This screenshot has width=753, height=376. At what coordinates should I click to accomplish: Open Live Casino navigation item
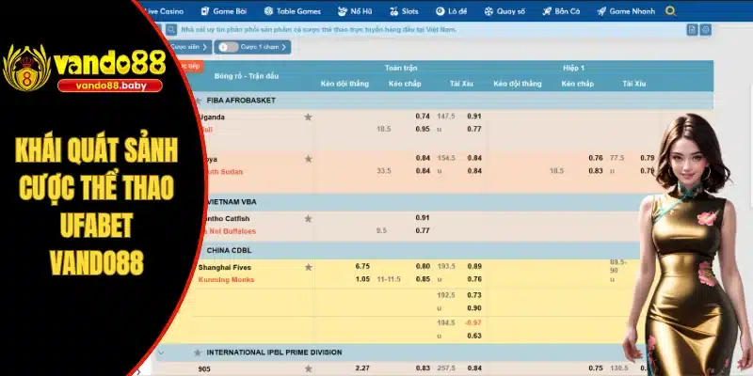pos(163,11)
